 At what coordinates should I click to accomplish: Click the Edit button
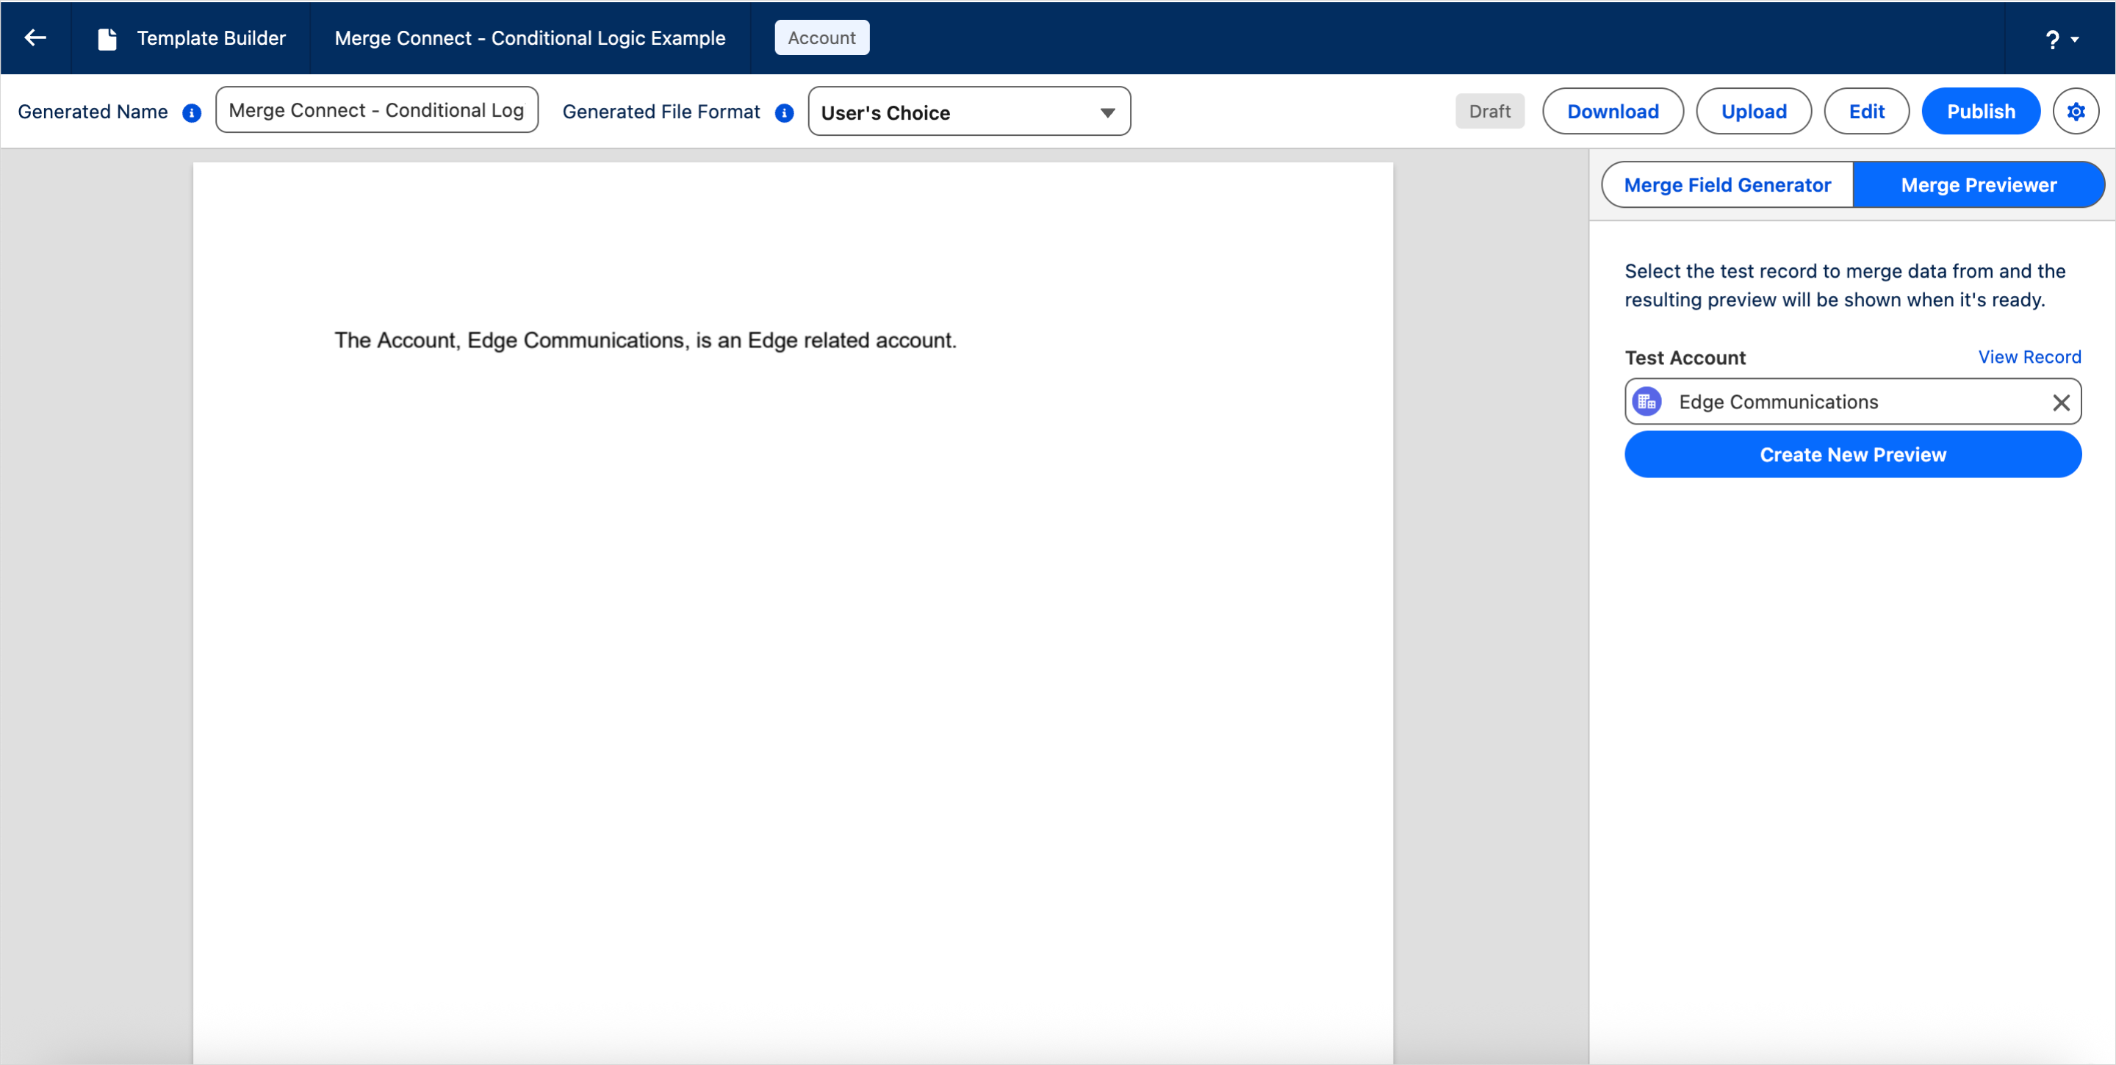coord(1866,111)
